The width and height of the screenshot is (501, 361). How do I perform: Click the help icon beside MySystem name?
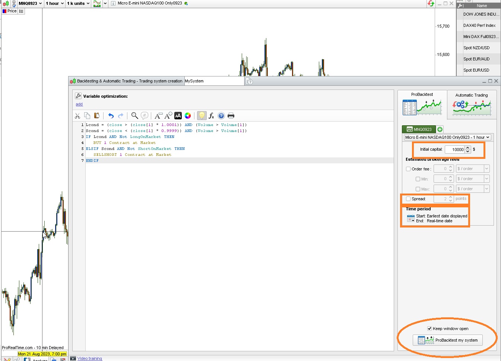pyautogui.click(x=249, y=81)
